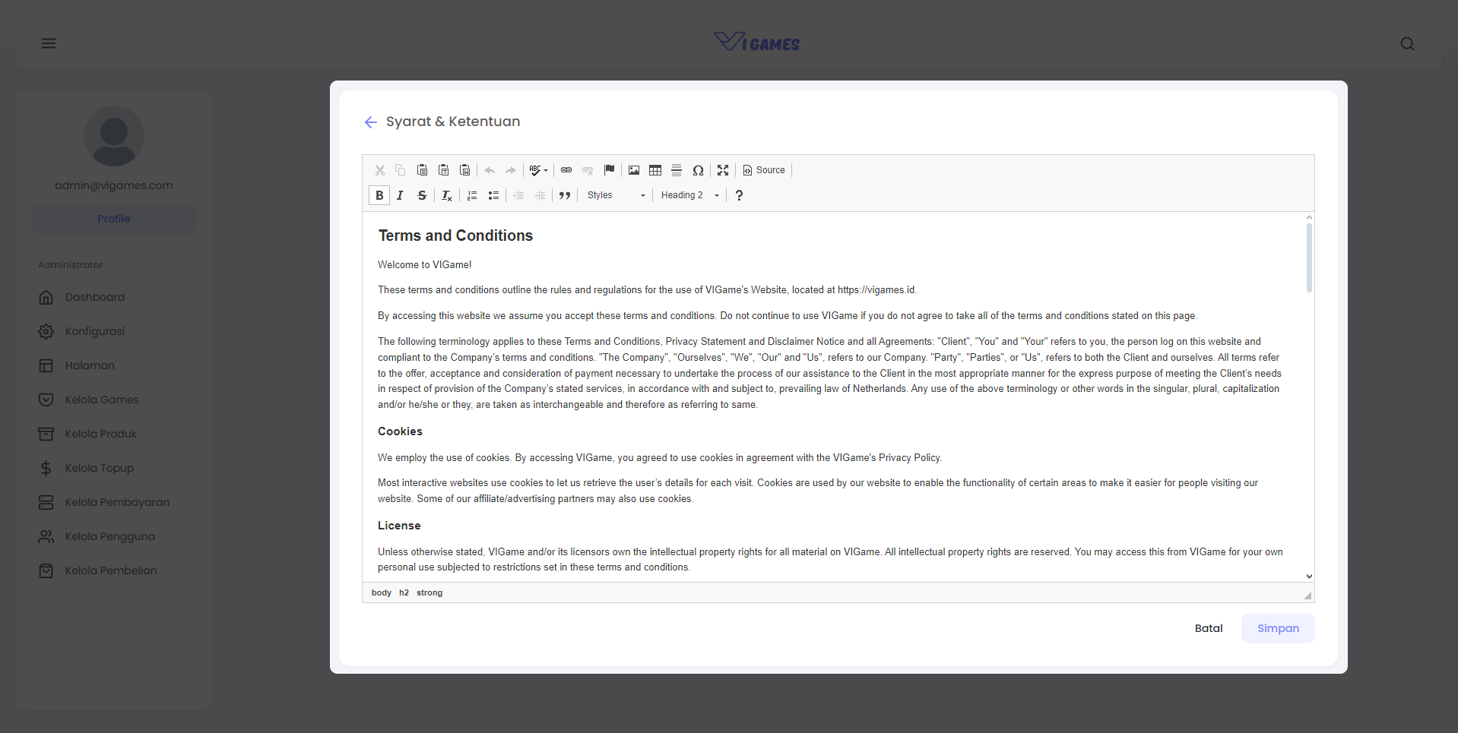
Task: Open the hamburger menu icon
Action: point(49,43)
